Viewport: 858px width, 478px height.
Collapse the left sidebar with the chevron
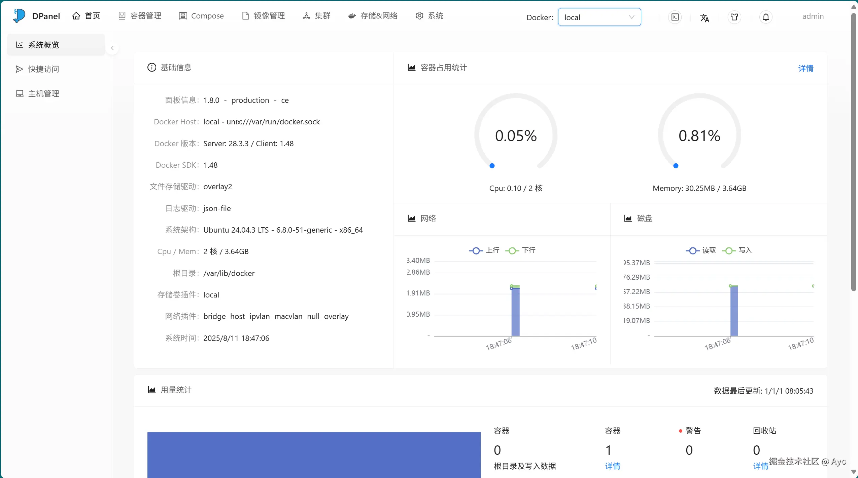click(112, 48)
